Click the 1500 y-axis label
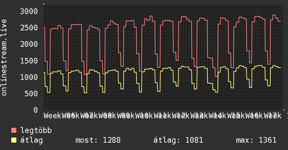The height and width of the screenshot is (150, 288). point(29,61)
